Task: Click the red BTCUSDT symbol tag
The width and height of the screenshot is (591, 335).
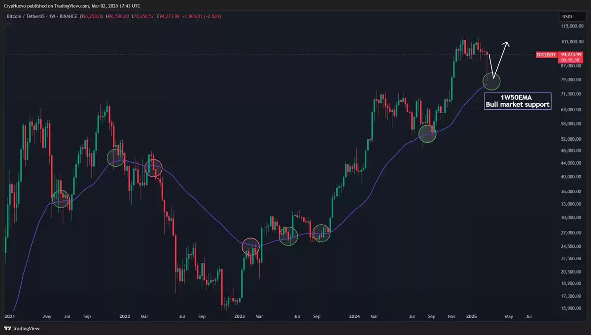Action: coord(546,55)
